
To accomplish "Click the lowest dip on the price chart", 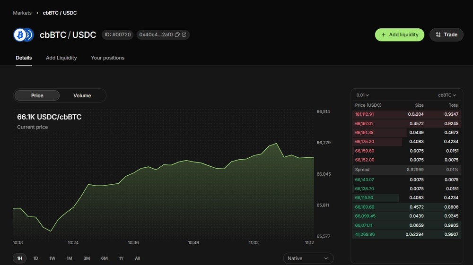I will tap(51, 231).
